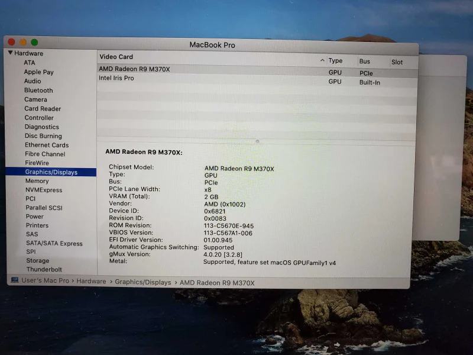Select Printers in sidebar
Image resolution: width=473 pixels, height=355 pixels.
point(37,225)
